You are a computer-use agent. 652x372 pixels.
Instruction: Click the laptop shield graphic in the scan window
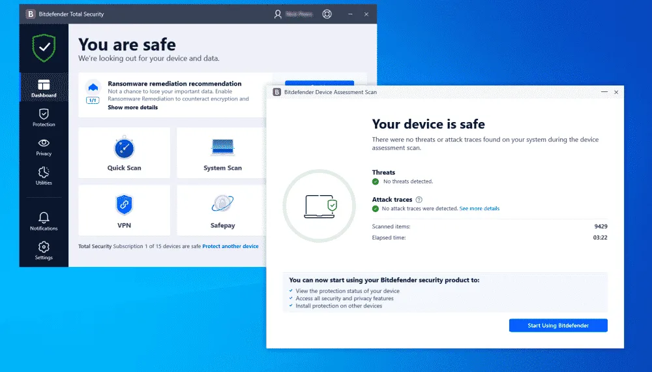[x=319, y=206]
